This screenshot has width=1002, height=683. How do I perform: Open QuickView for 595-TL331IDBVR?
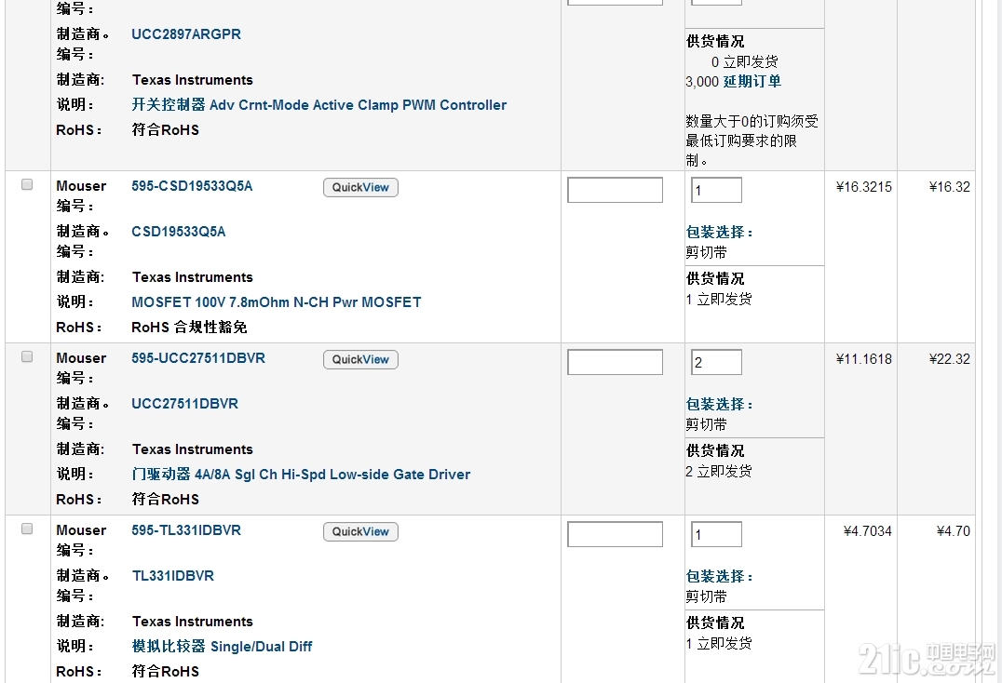[360, 531]
